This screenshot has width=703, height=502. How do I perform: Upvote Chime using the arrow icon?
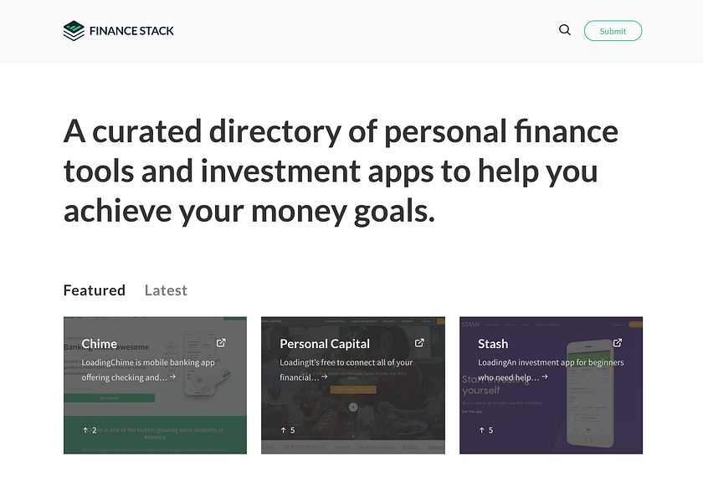click(85, 429)
